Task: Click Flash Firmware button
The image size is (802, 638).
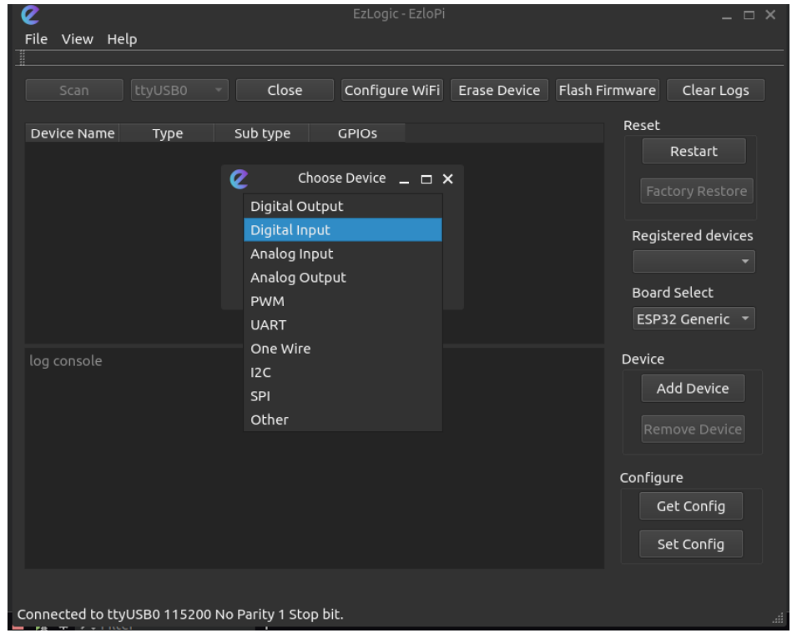Action: [x=607, y=90]
